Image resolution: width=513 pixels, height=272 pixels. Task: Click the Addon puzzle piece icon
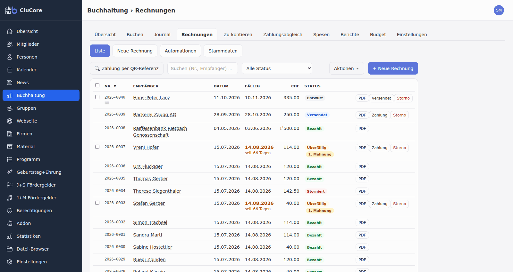click(10, 223)
